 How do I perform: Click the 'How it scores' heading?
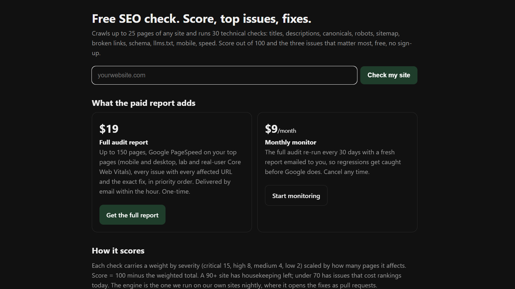[x=118, y=251]
